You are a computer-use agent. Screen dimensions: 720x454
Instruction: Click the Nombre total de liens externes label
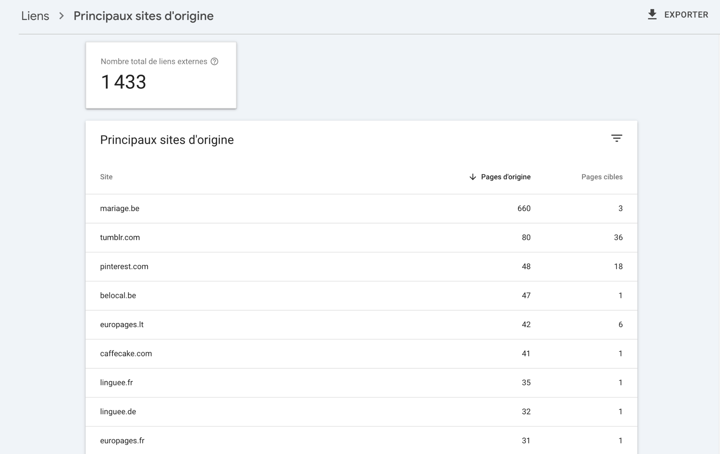click(154, 61)
